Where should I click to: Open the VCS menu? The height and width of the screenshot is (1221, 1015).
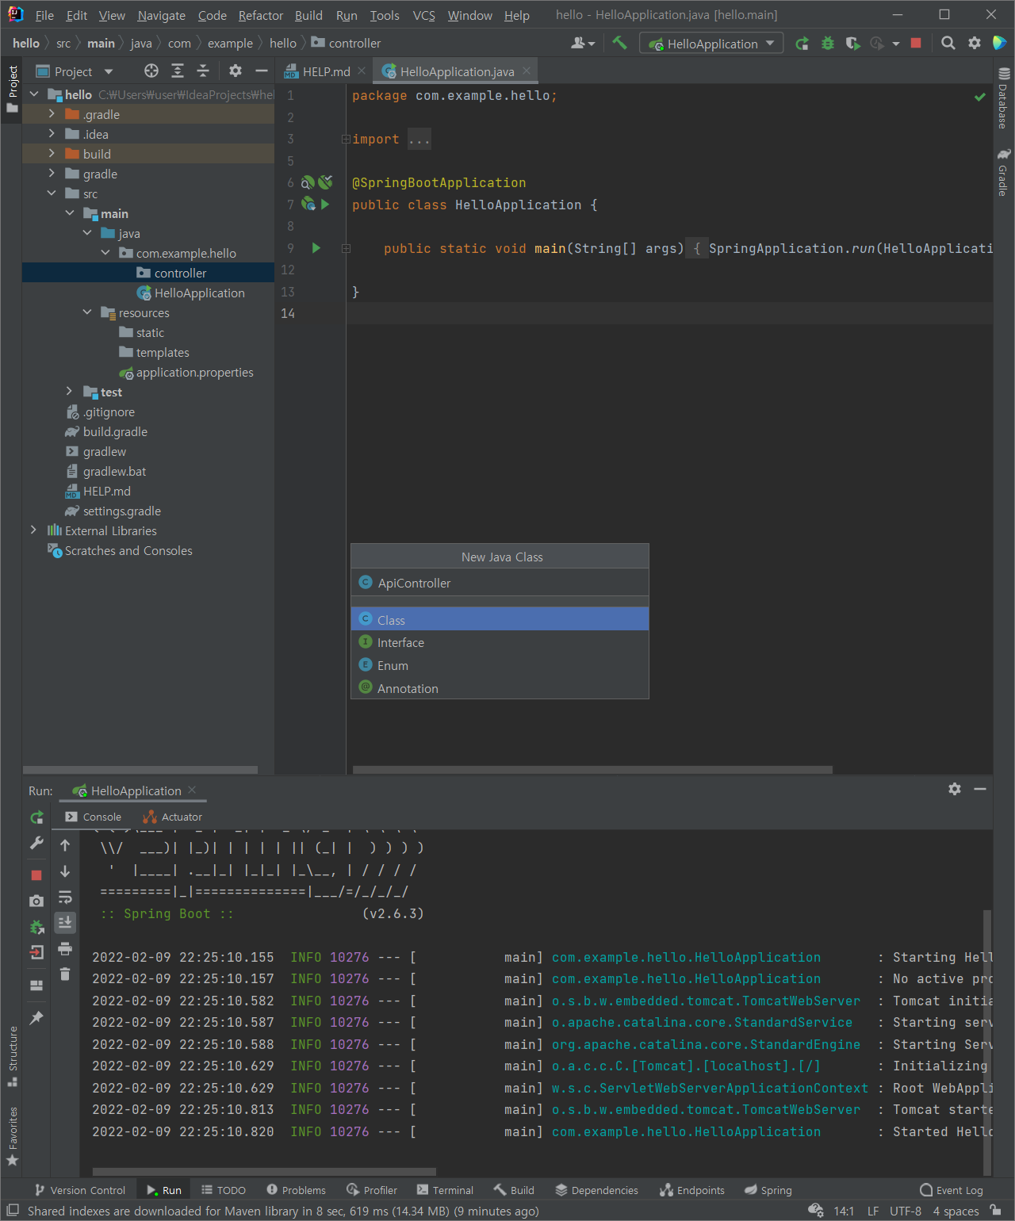click(x=423, y=15)
